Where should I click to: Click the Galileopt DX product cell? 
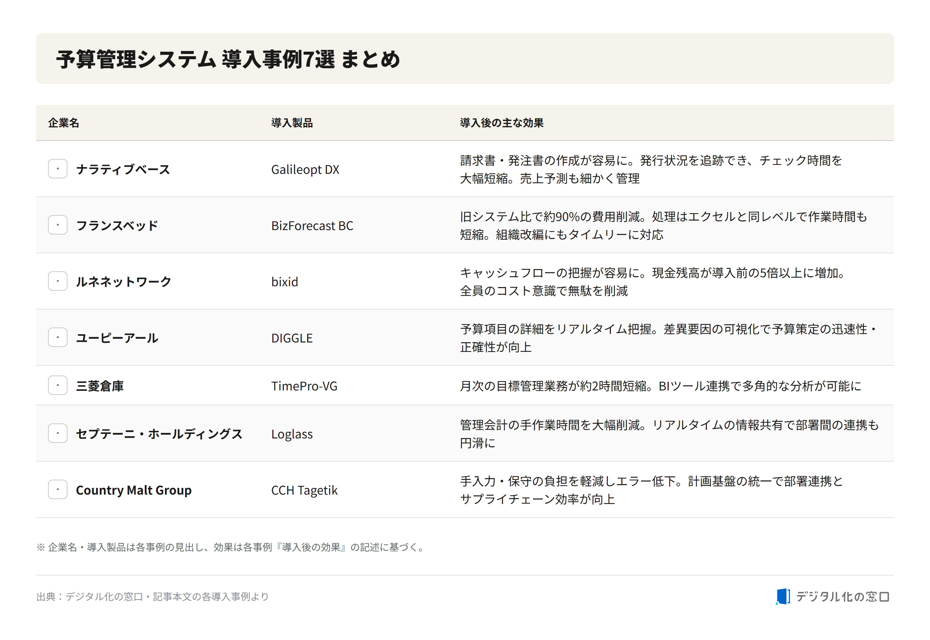[305, 170]
